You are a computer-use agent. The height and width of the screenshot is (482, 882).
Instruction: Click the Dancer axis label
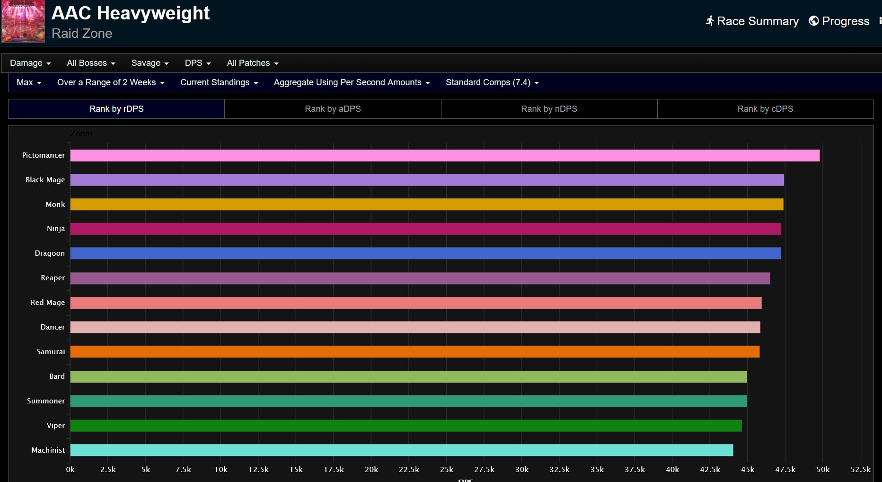coord(53,327)
